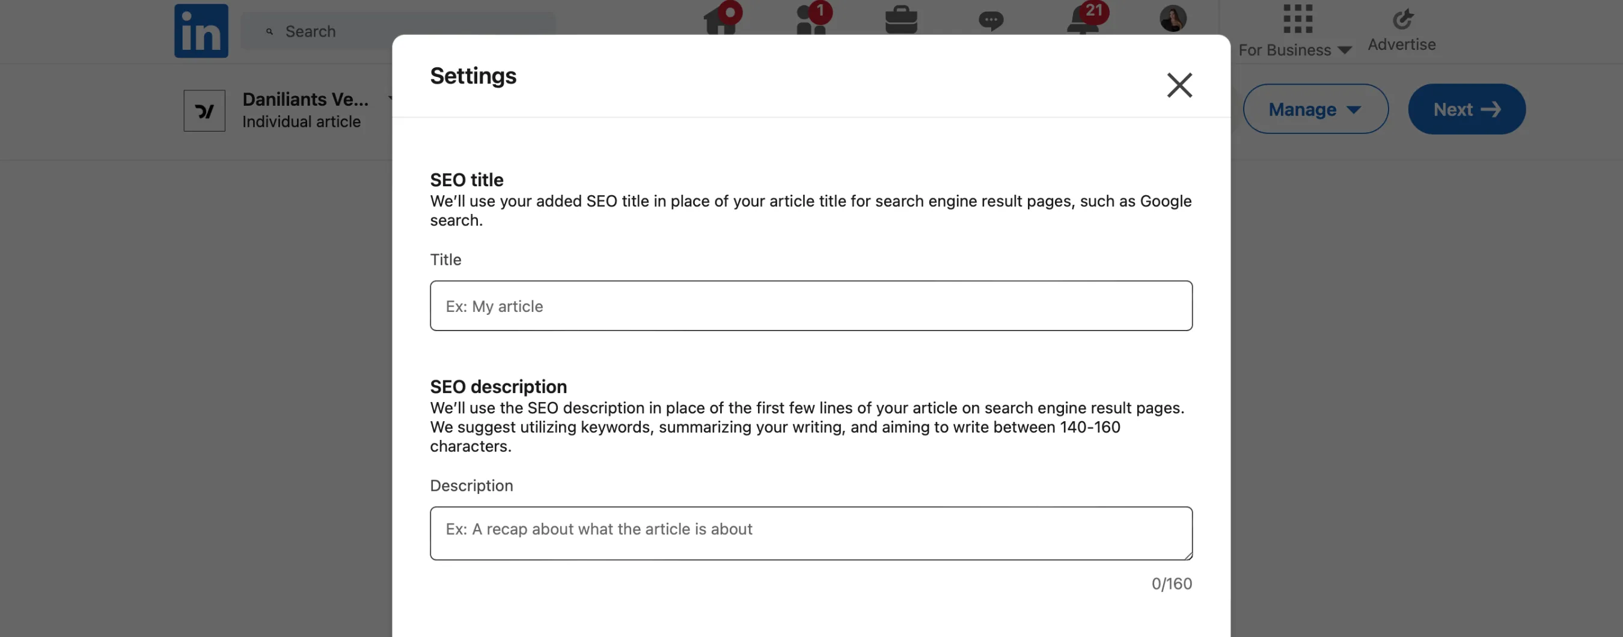This screenshot has width=1623, height=637.
Task: Open the Jobs briefcase icon
Action: click(901, 20)
